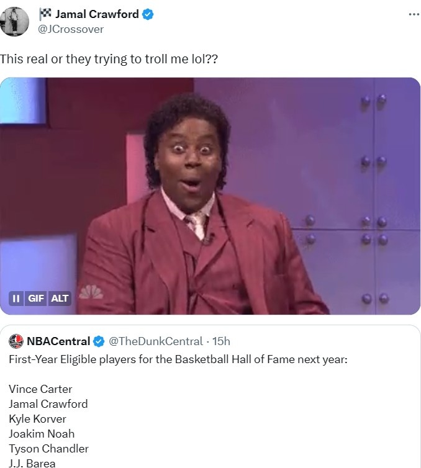Click Vince Carter in the quoted list
Image resolution: width=421 pixels, height=468 pixels.
point(40,389)
